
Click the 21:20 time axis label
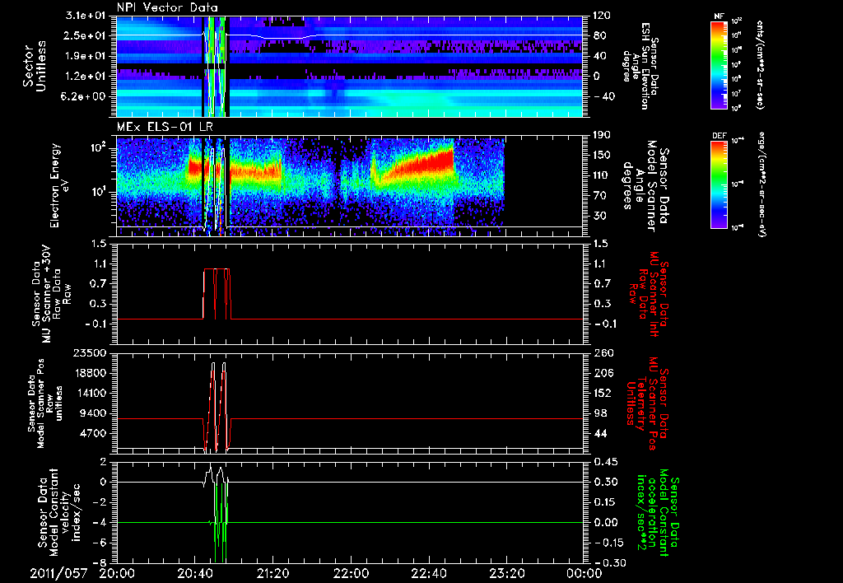point(273,573)
